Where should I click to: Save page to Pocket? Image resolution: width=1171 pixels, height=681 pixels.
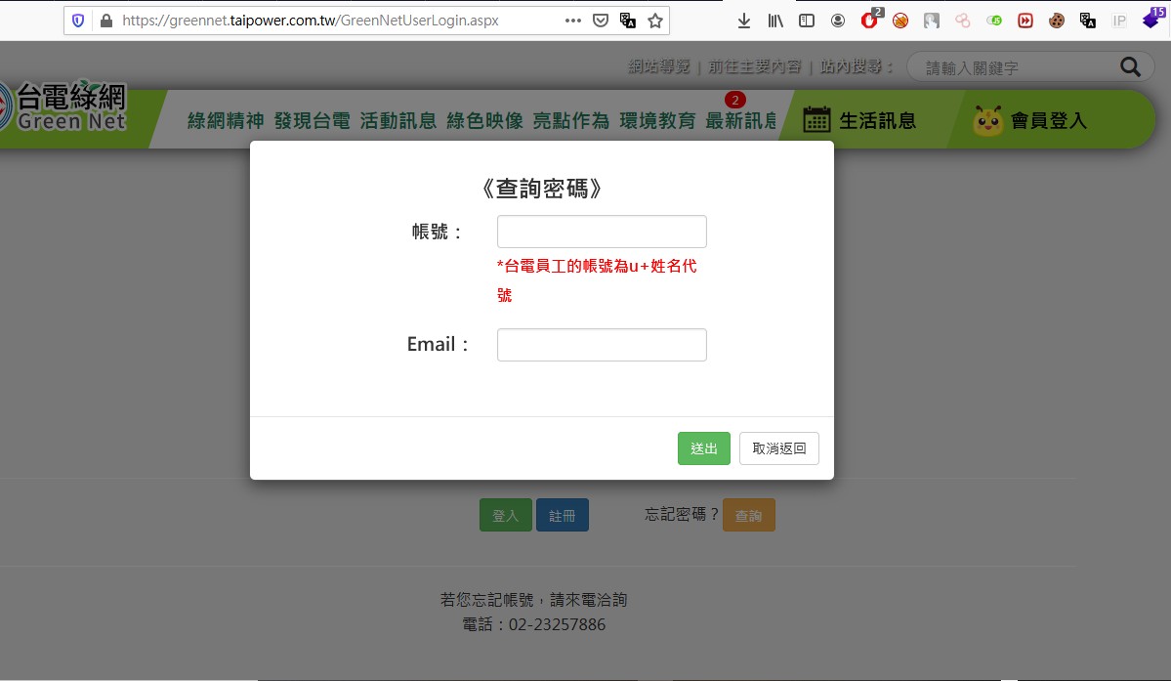click(x=601, y=21)
